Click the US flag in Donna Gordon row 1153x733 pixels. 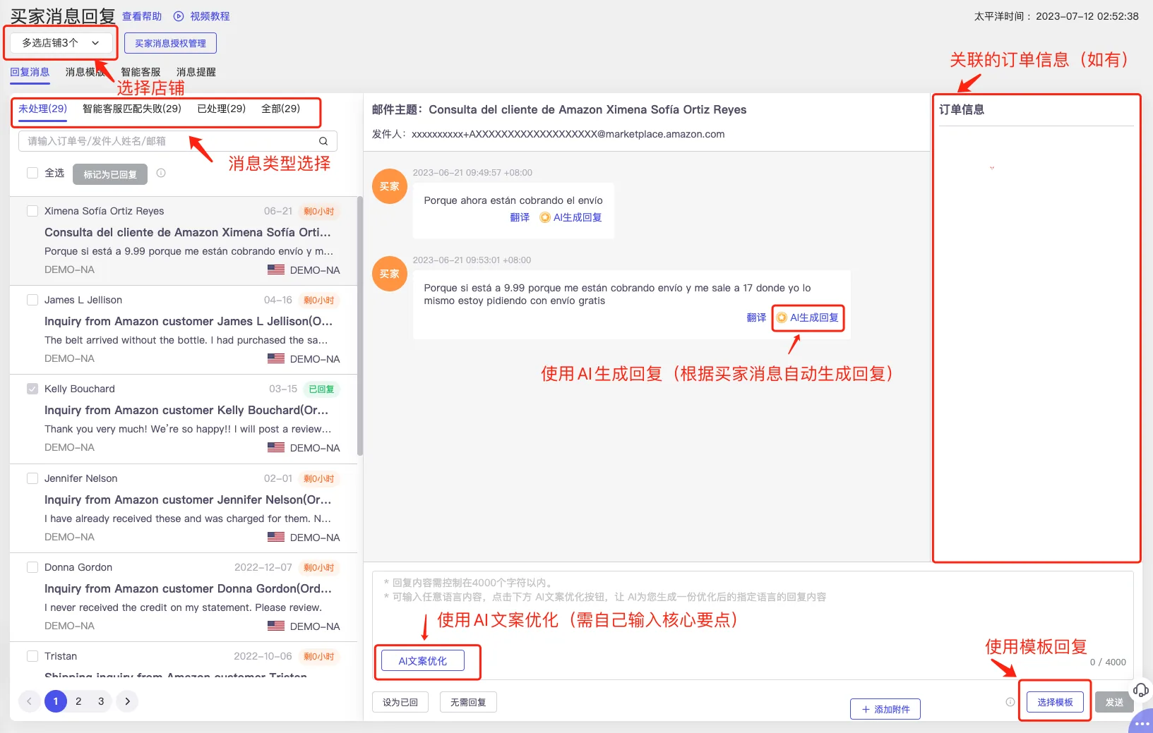[x=276, y=626]
